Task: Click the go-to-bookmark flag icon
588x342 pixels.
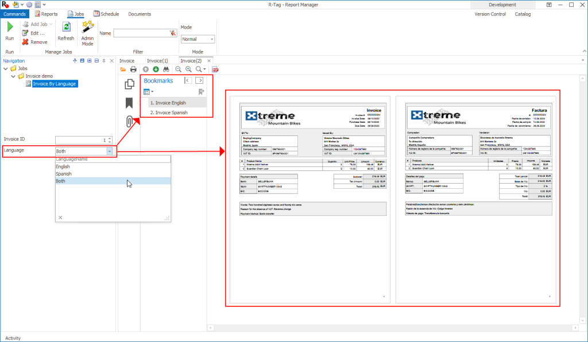Action: [x=202, y=92]
